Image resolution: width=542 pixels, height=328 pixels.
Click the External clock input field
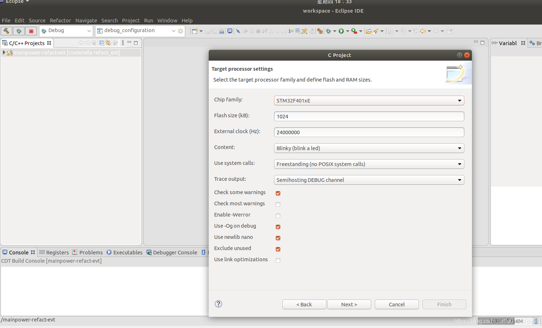[369, 132]
